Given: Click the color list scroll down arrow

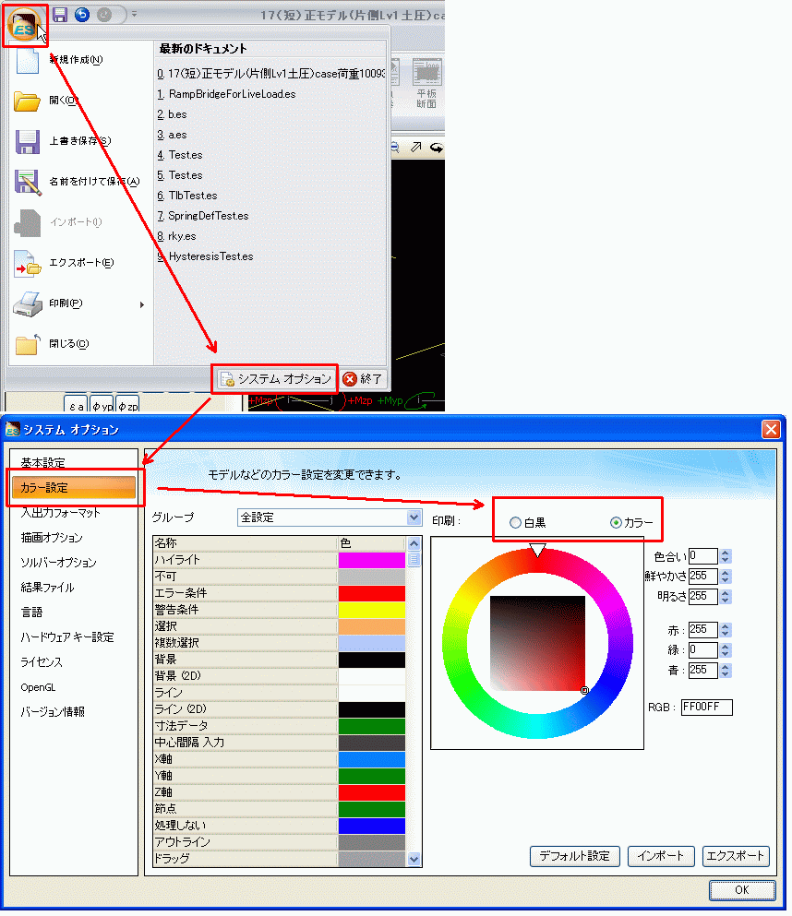Looking at the screenshot, I should pyautogui.click(x=414, y=859).
